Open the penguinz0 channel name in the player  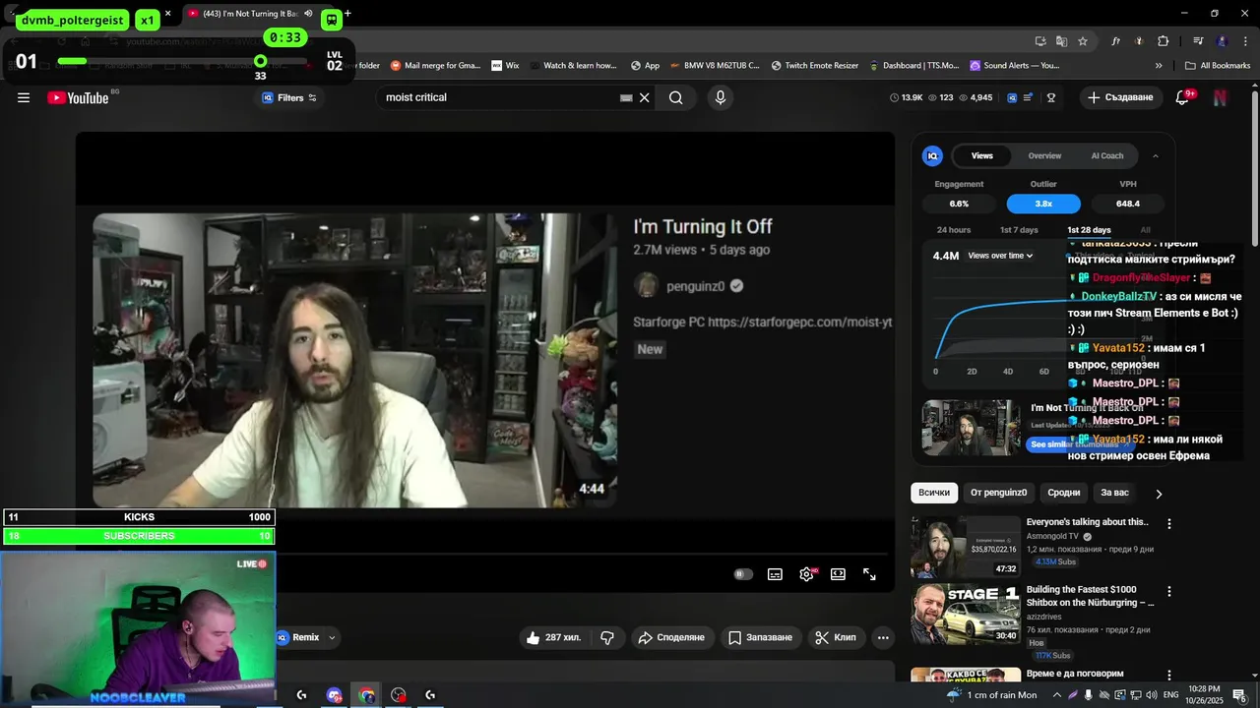[x=695, y=286]
